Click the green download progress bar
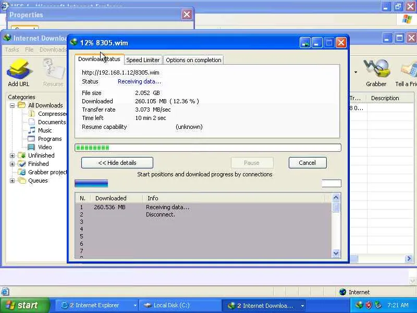The height and width of the screenshot is (313, 417). [x=207, y=148]
